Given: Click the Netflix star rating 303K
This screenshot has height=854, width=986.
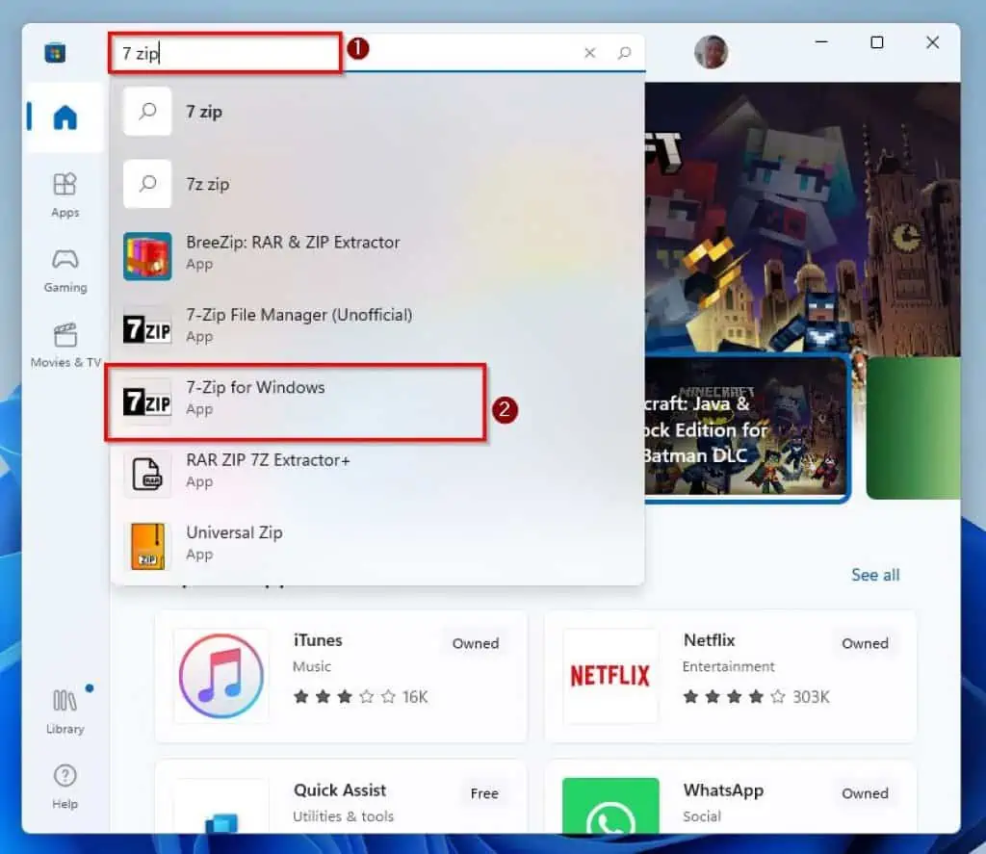Looking at the screenshot, I should 756,697.
